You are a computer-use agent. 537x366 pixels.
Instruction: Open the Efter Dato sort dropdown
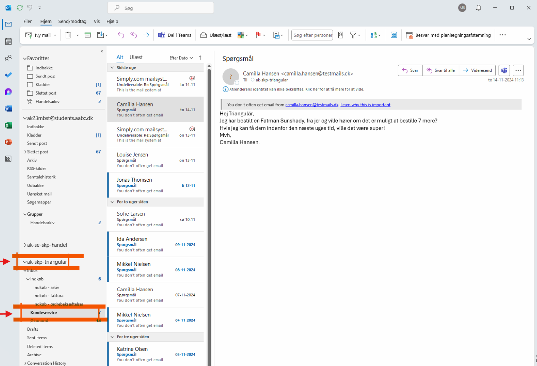point(181,58)
